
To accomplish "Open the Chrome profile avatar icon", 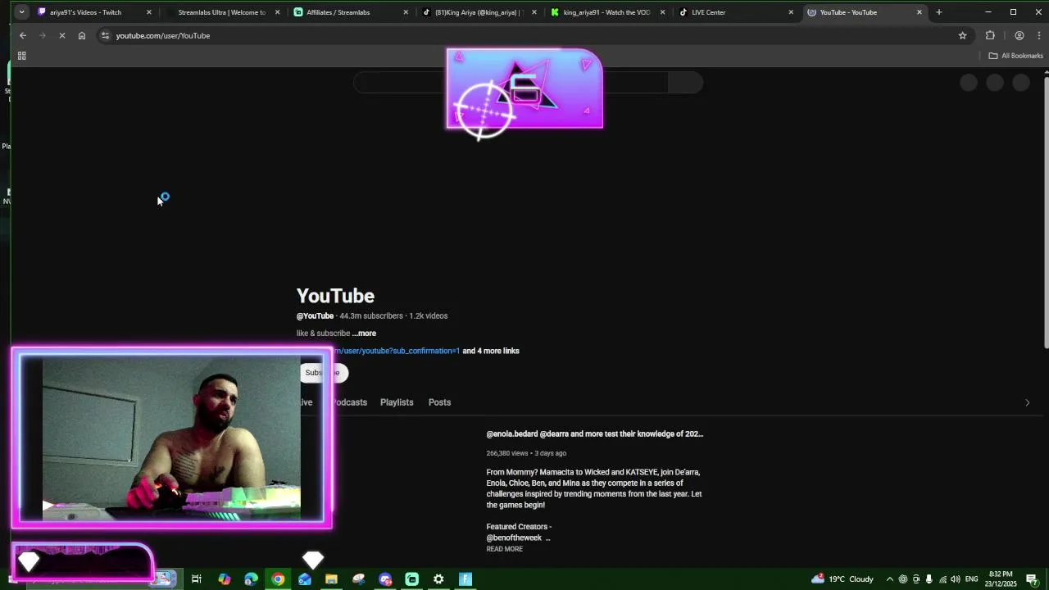I will tap(1019, 36).
